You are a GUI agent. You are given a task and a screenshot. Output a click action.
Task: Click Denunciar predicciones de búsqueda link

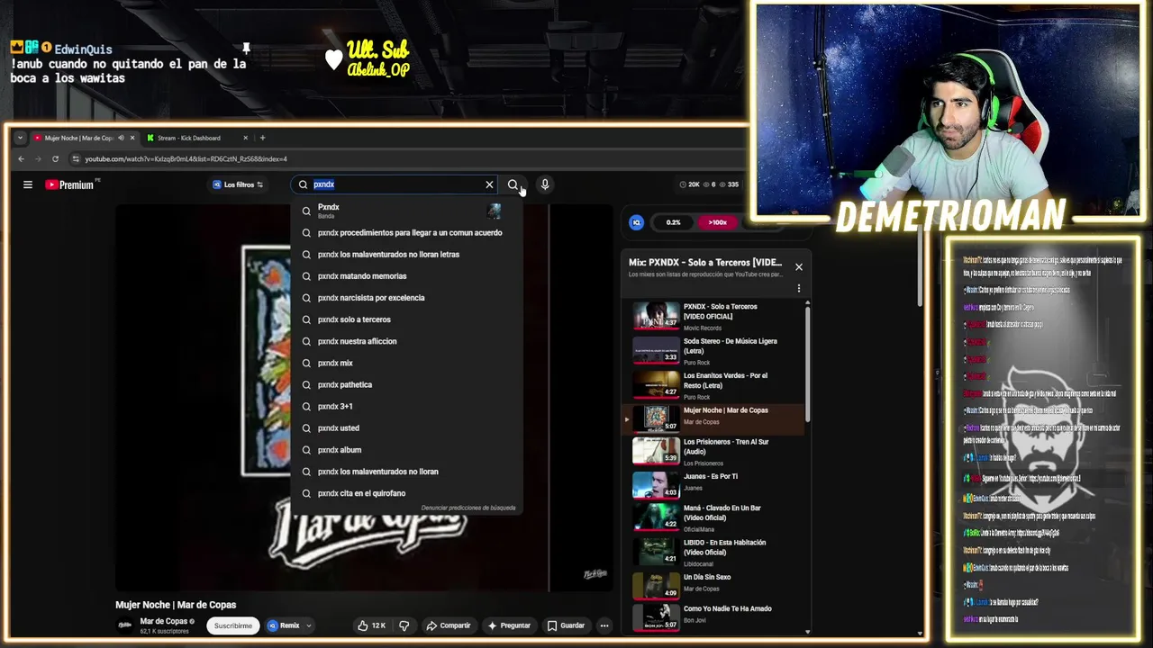468,508
